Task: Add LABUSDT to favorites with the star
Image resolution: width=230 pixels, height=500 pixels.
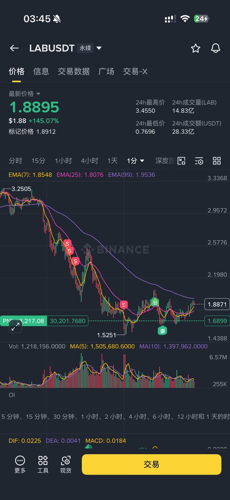Action: pos(195,48)
